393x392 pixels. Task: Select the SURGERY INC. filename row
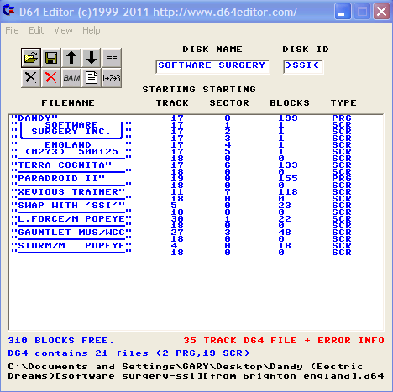click(x=196, y=131)
